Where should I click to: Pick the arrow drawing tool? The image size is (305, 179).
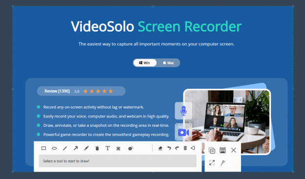click(x=76, y=148)
